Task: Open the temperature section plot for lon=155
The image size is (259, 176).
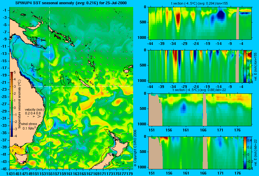Action: pyautogui.click(x=200, y=23)
